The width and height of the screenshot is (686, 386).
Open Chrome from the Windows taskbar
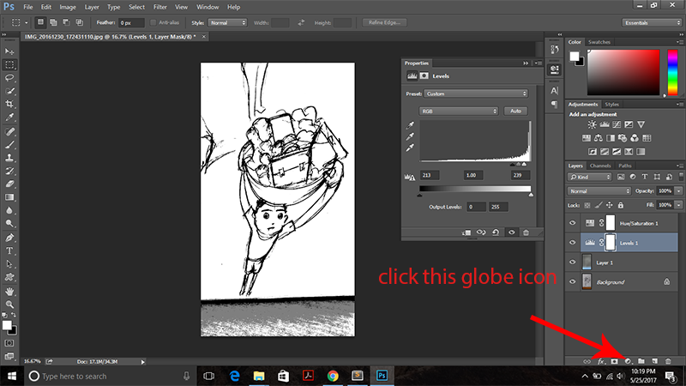point(333,376)
